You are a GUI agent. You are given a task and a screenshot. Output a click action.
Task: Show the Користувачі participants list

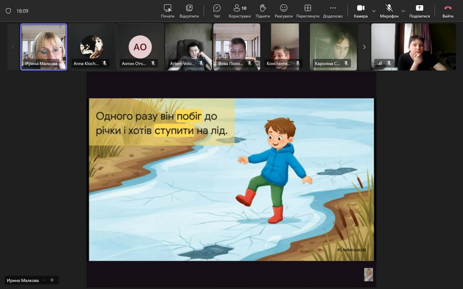point(240,11)
